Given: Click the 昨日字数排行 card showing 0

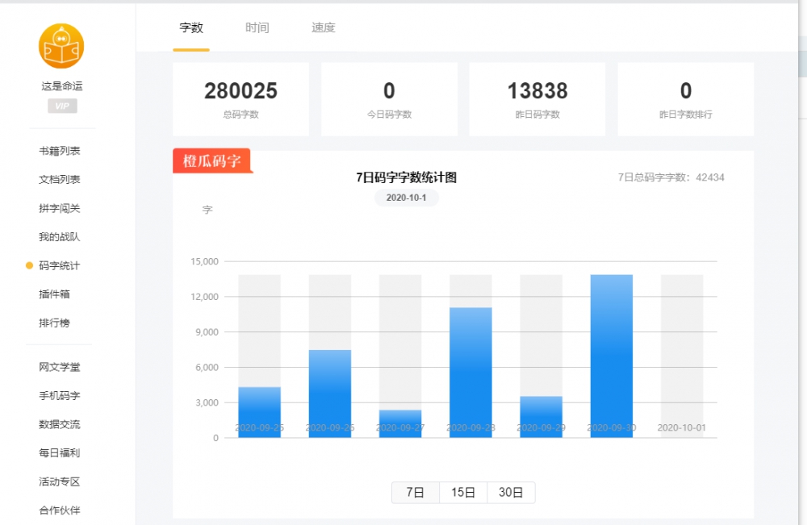Looking at the screenshot, I should pyautogui.click(x=685, y=99).
